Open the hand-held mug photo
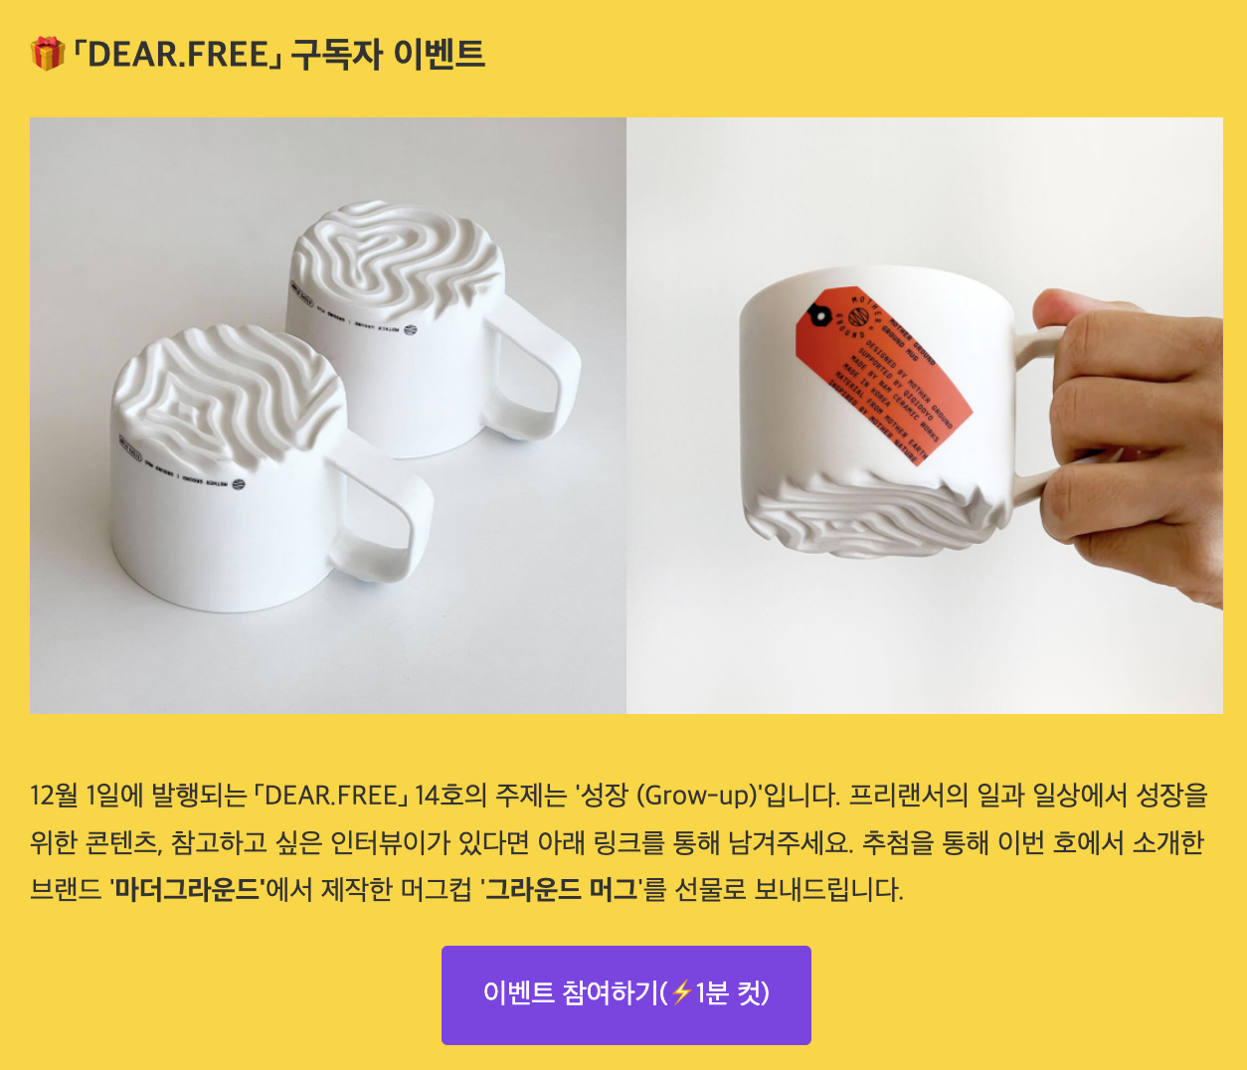The image size is (1247, 1070). [x=925, y=416]
